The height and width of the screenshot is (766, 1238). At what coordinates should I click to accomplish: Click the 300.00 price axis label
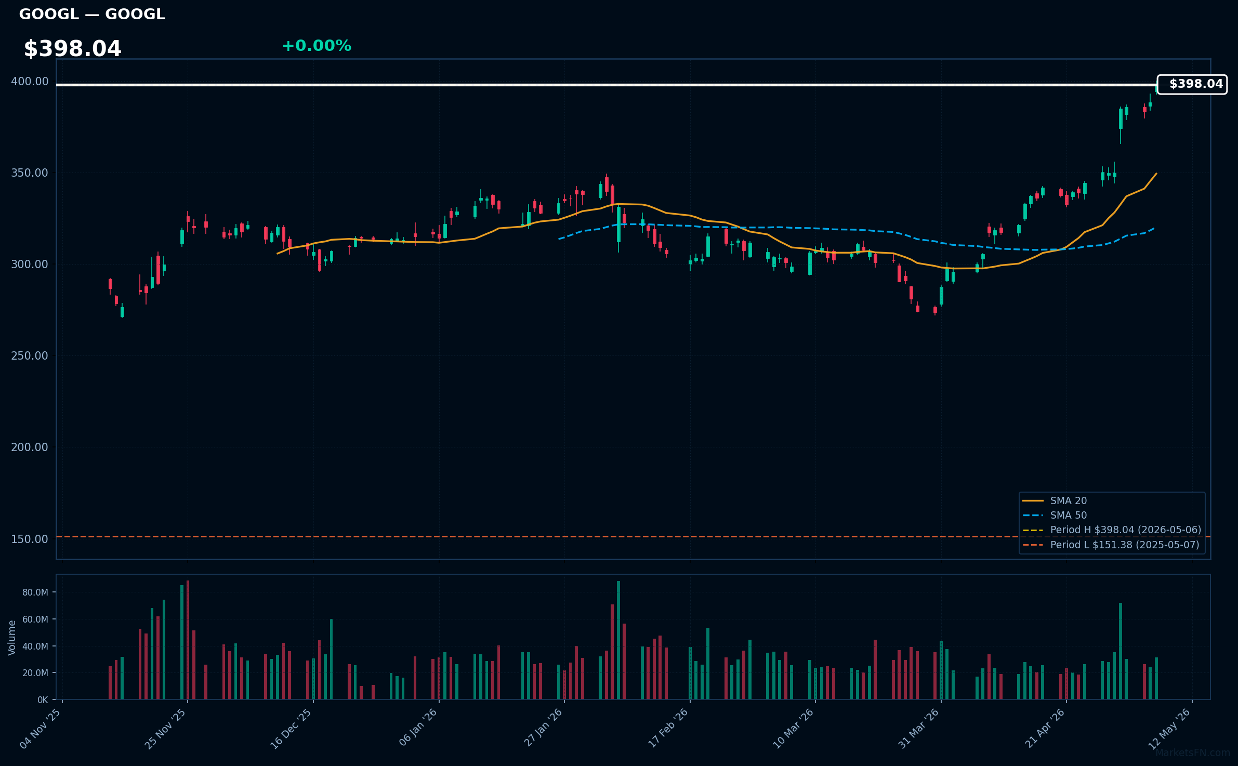pyautogui.click(x=30, y=265)
